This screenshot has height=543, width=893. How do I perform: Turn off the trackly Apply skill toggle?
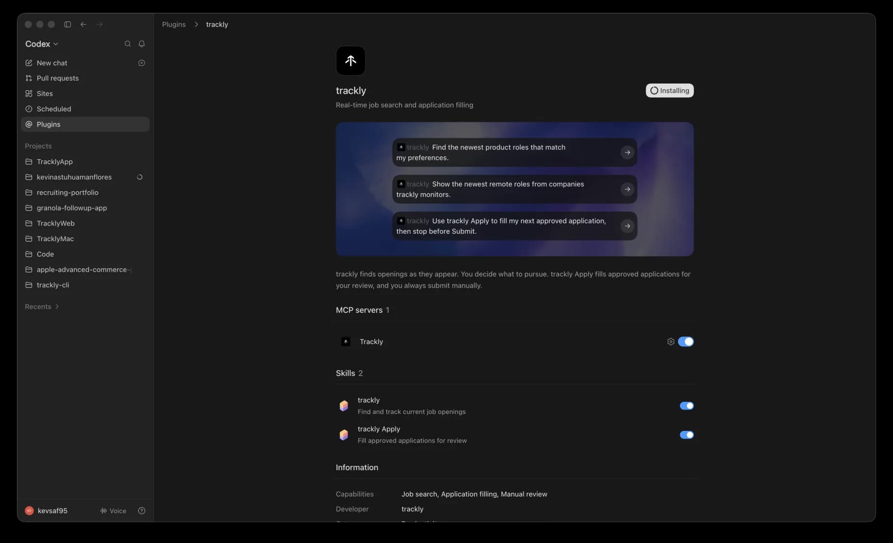click(687, 435)
